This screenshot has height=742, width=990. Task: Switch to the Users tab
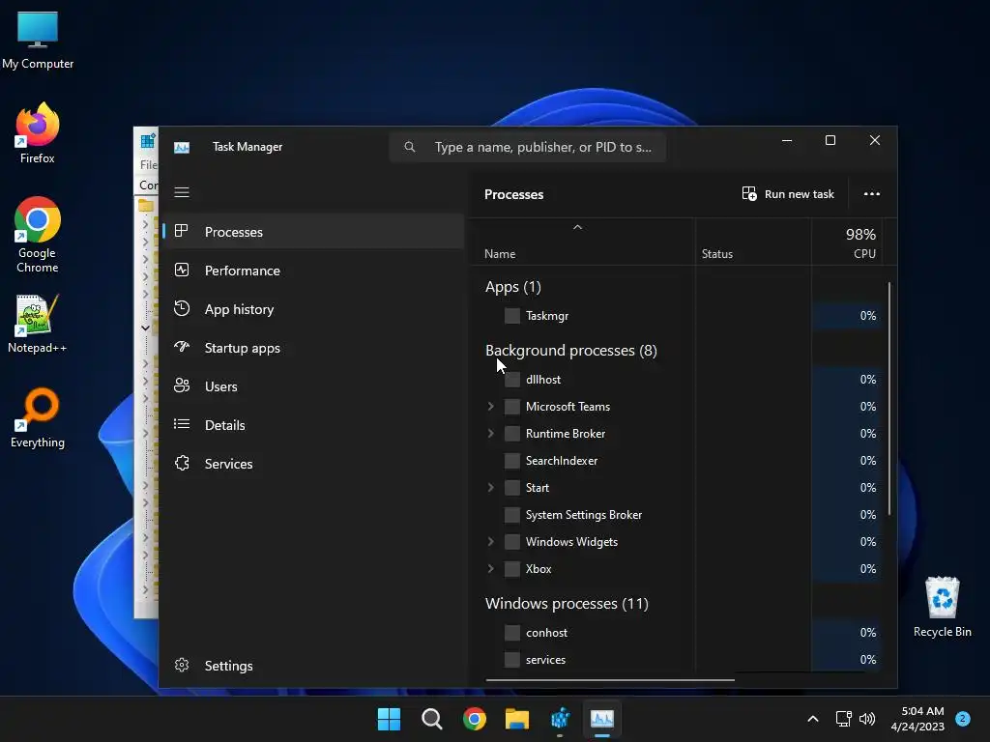(x=312, y=386)
